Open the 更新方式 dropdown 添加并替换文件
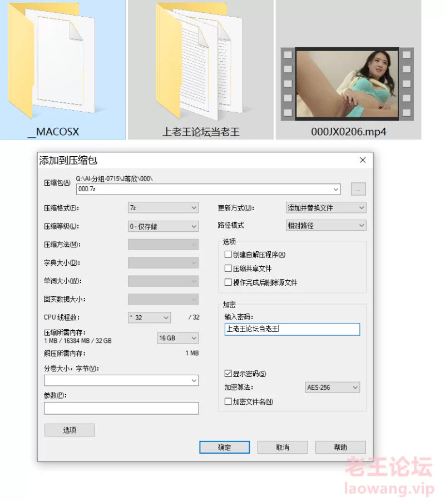 (x=326, y=208)
